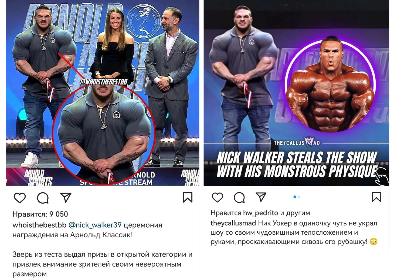Share the theycallusmad post via paper plane

[261, 197]
